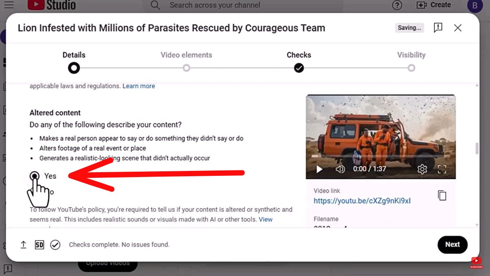Select the 'Yes' altered content radio button
The height and width of the screenshot is (276, 490).
coord(35,176)
